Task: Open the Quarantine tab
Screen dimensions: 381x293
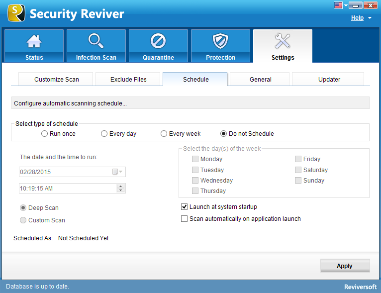Action: click(159, 46)
